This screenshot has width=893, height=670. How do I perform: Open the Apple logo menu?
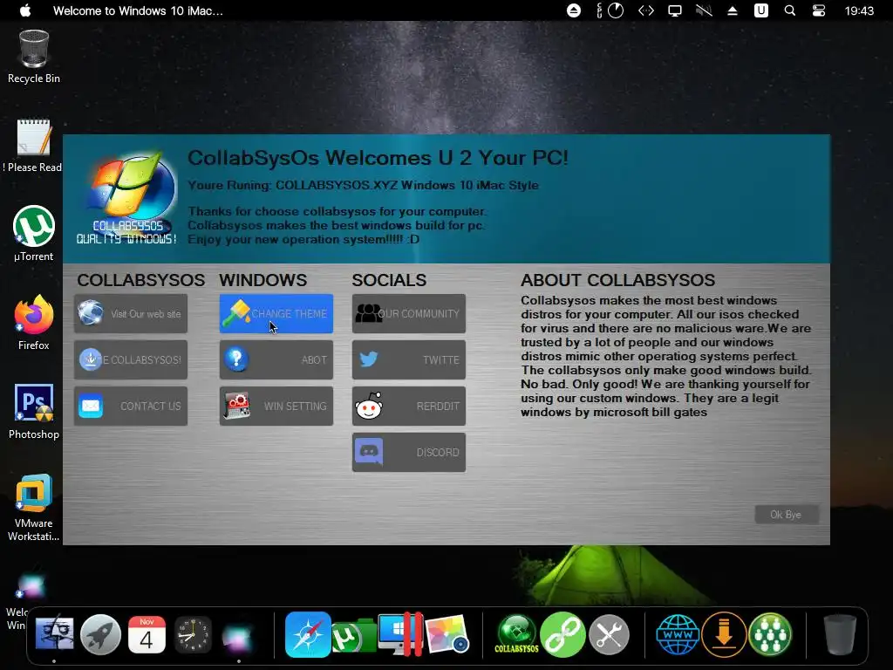[25, 10]
